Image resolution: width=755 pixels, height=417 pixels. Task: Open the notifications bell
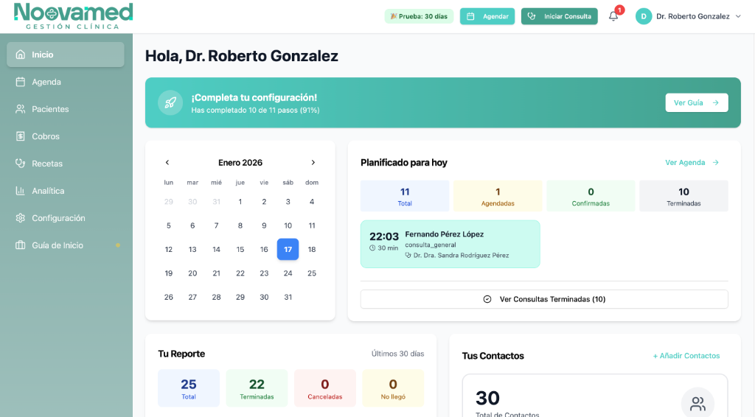coord(613,16)
